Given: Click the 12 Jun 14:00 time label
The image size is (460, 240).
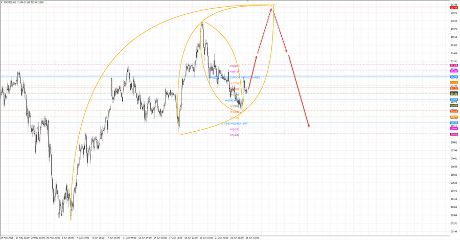Looking at the screenshot, I should (x=145, y=237).
